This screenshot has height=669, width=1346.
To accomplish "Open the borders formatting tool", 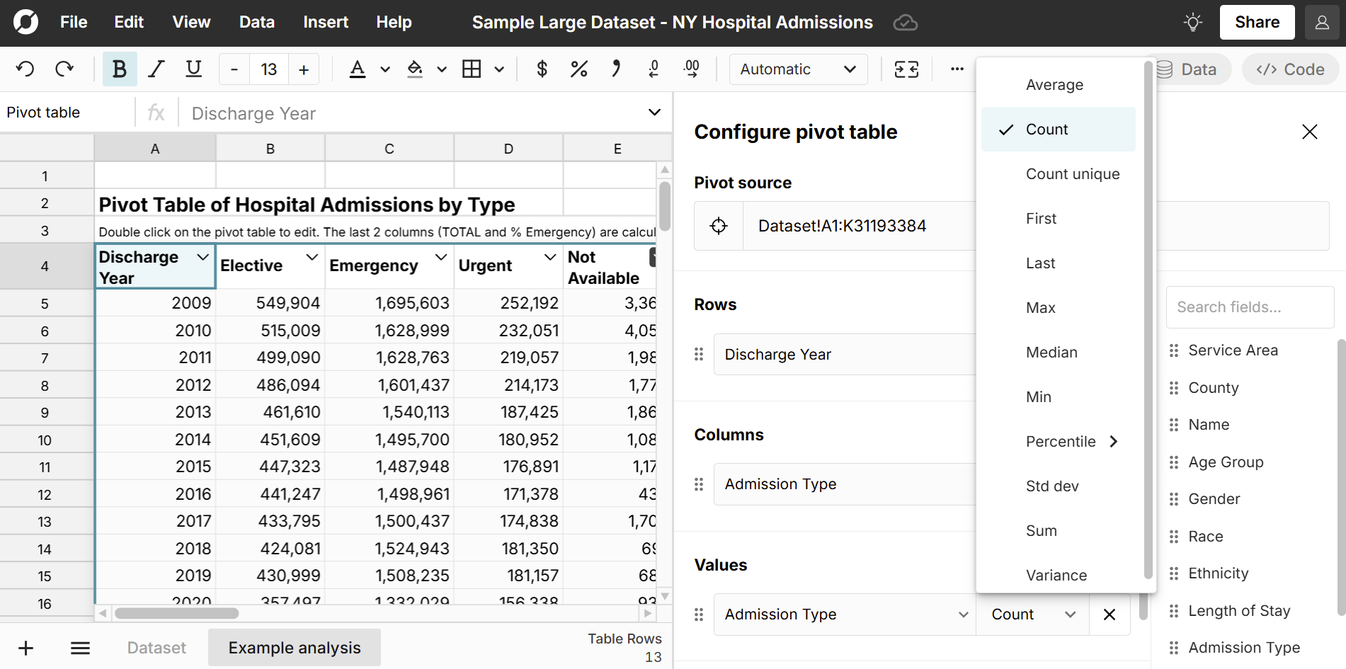I will [474, 69].
